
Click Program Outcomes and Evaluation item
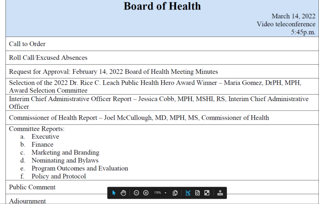coord(80,168)
